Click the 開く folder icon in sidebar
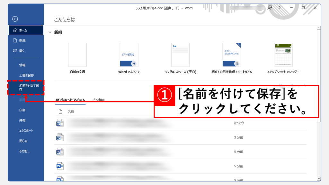The width and height of the screenshot is (329, 185). click(x=15, y=51)
